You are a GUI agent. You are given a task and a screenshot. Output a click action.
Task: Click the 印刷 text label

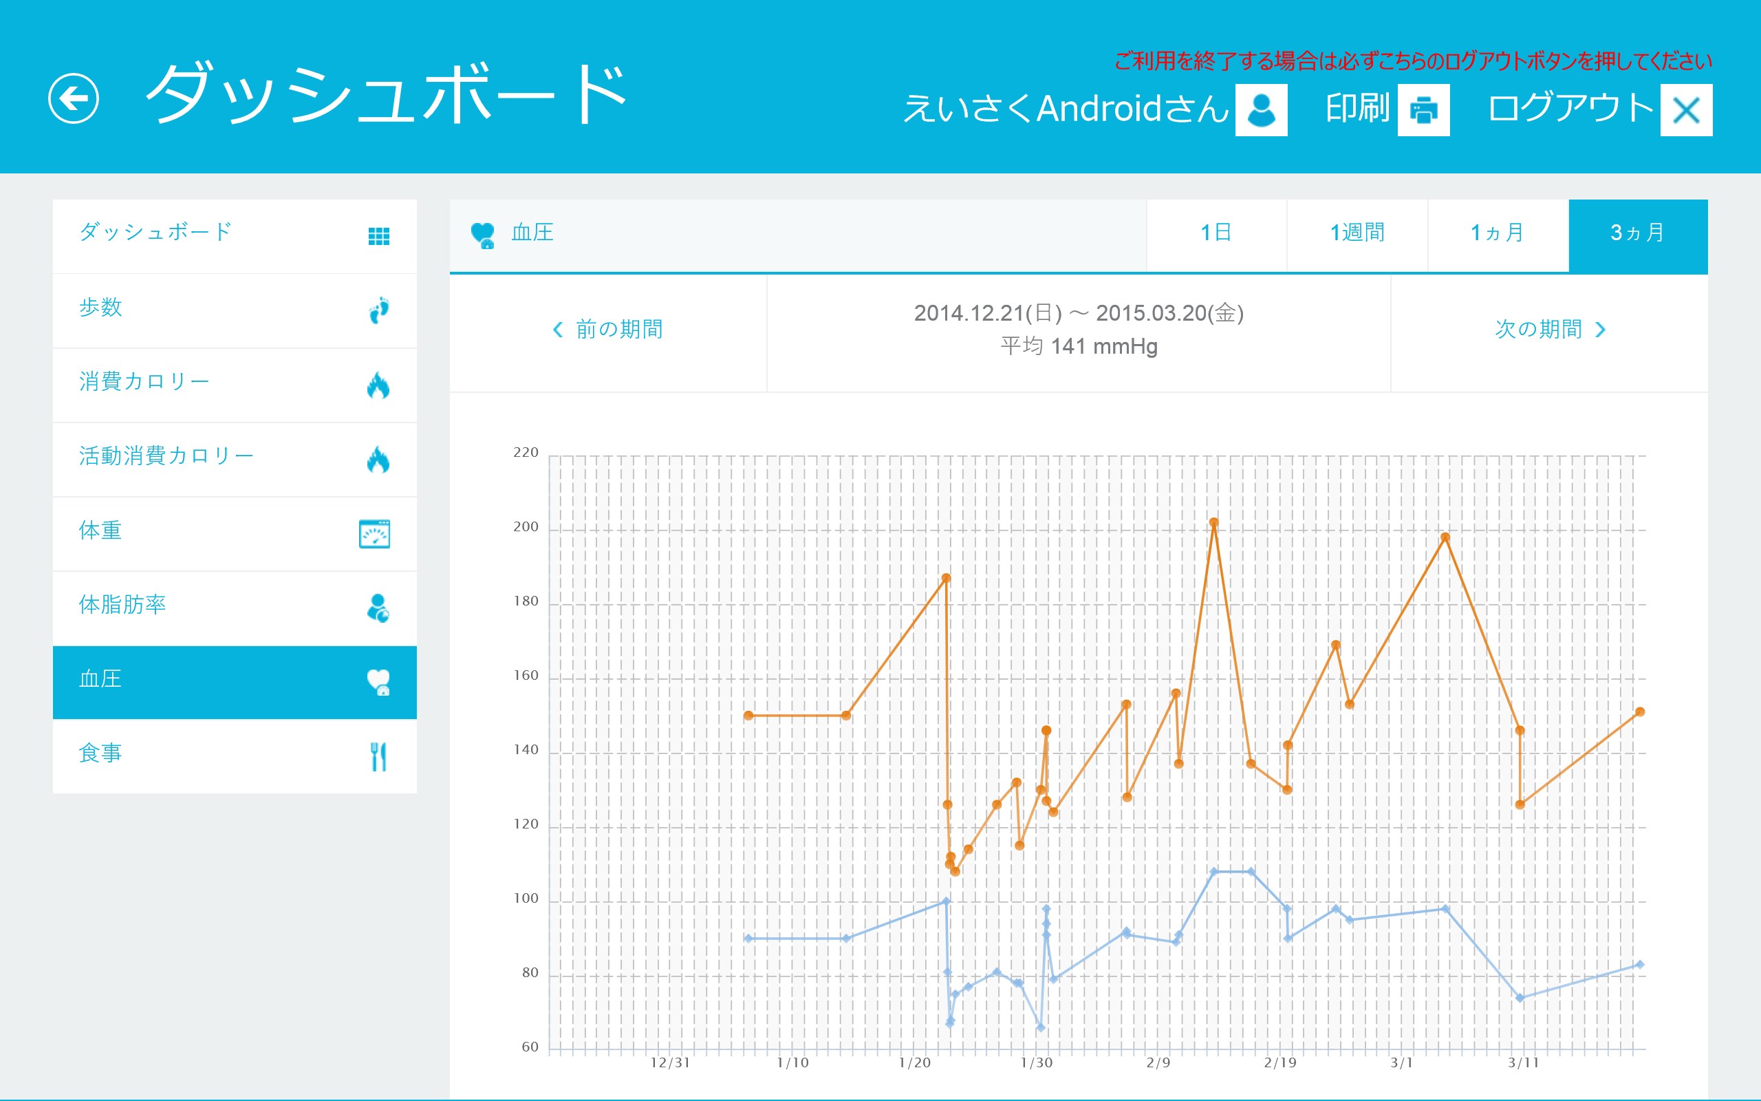pos(1357,109)
